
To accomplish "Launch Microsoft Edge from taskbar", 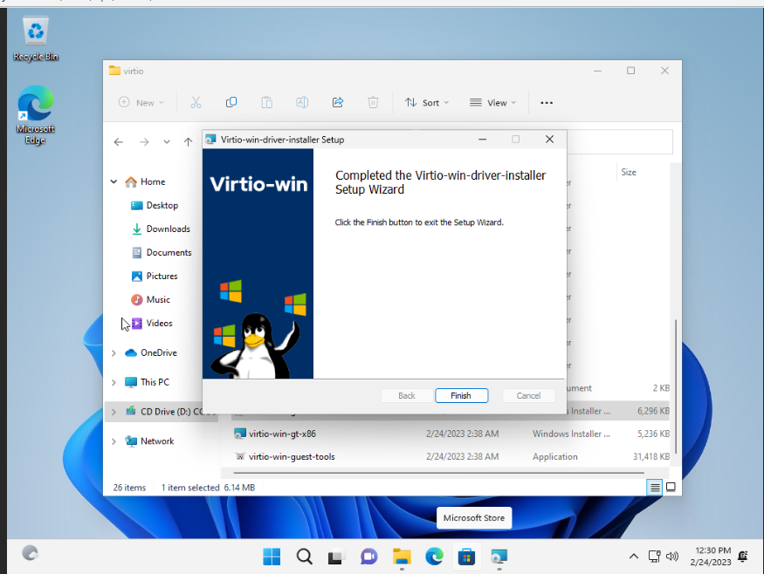I will pyautogui.click(x=434, y=557).
